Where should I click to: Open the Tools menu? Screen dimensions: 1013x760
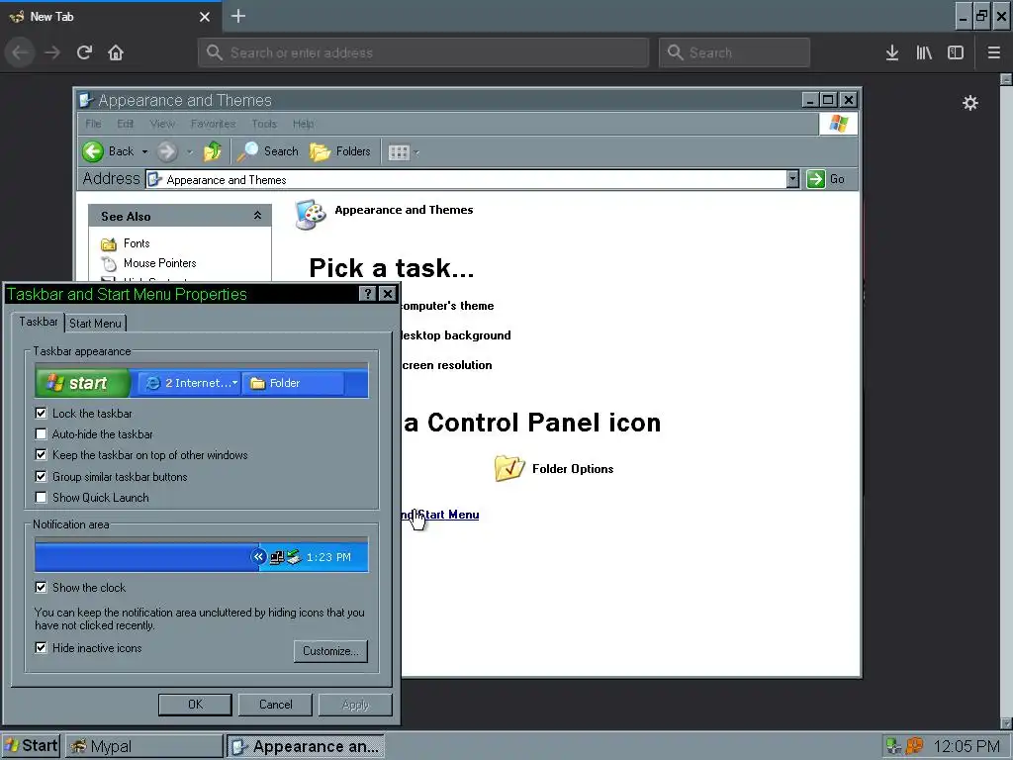[264, 124]
